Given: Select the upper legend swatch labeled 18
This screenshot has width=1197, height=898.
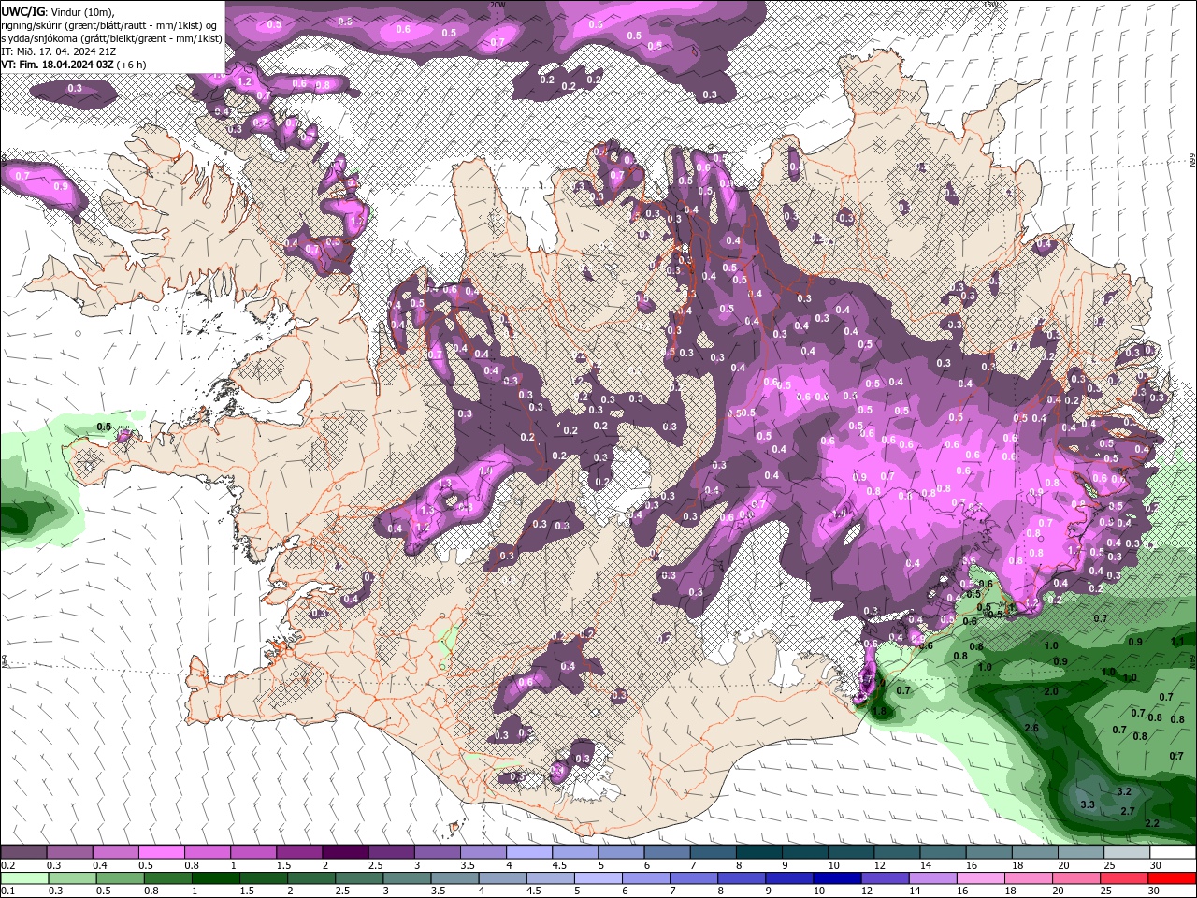Looking at the screenshot, I should tap(1035, 851).
